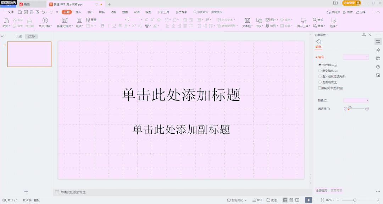This screenshot has height=204, width=383.
Task: Expand the 版式 layout dropdown
Action: click(x=79, y=25)
